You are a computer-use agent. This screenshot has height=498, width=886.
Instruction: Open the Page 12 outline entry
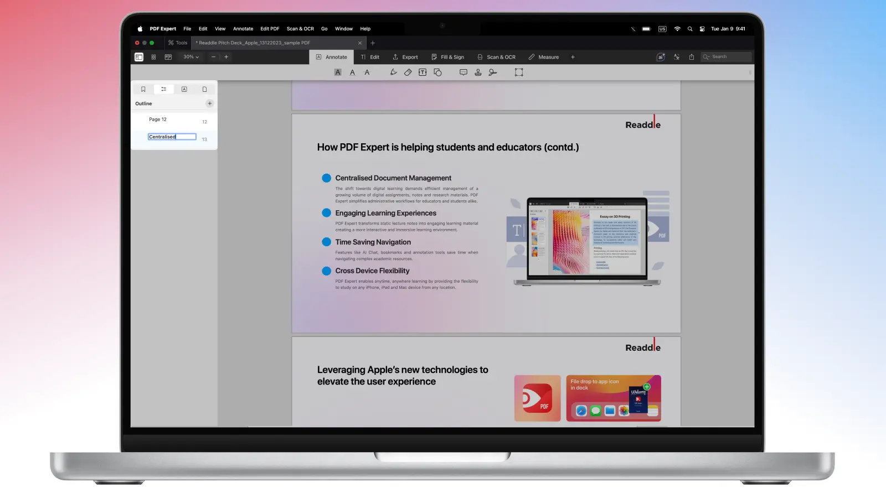(158, 120)
